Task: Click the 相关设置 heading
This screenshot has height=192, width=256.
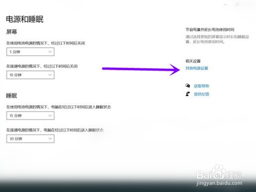Action: click(193, 61)
